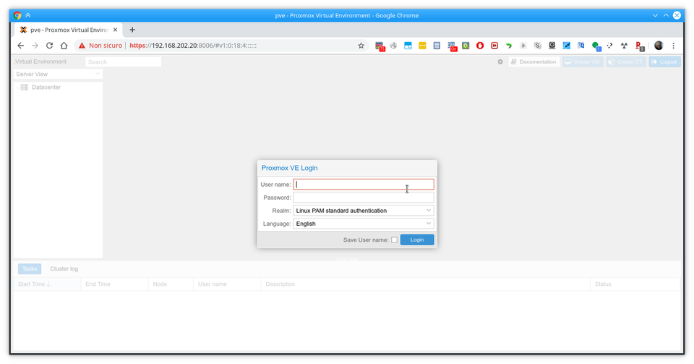Select the Datacenter tree node
The height and width of the screenshot is (364, 694).
[46, 88]
